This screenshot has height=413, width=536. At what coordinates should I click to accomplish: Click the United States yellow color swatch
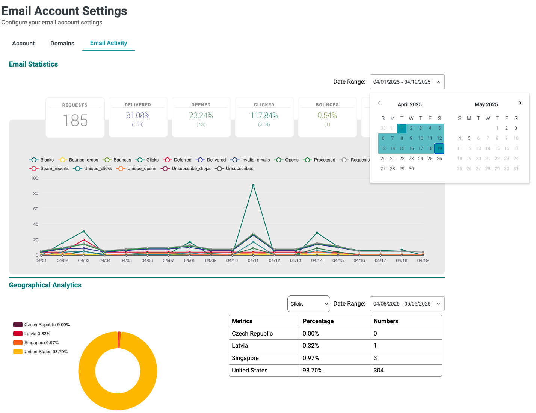click(18, 351)
